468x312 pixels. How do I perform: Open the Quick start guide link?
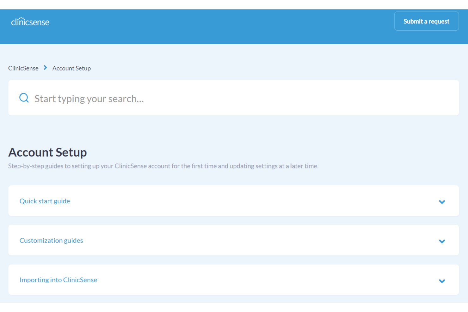[x=45, y=201]
